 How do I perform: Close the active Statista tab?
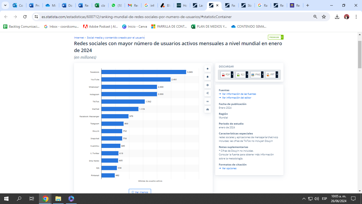click(217, 5)
